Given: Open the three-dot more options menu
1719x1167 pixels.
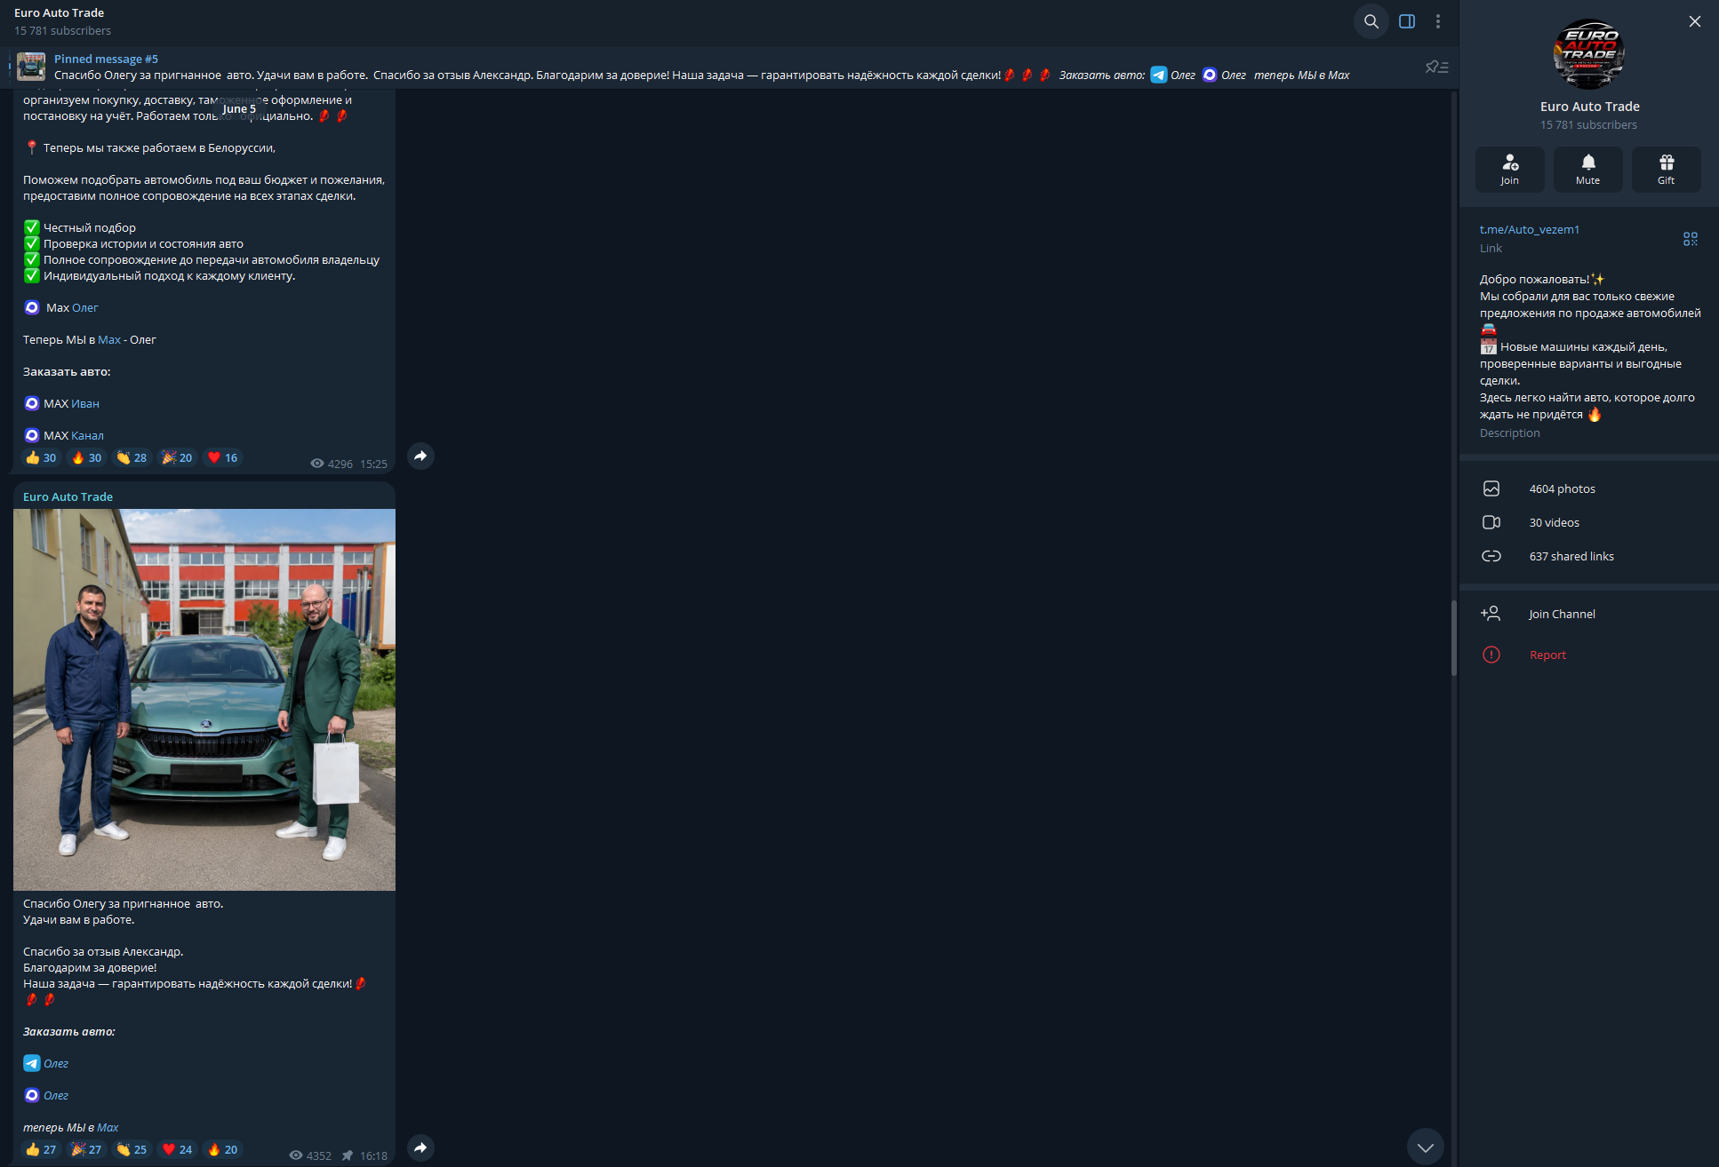Looking at the screenshot, I should [x=1438, y=21].
